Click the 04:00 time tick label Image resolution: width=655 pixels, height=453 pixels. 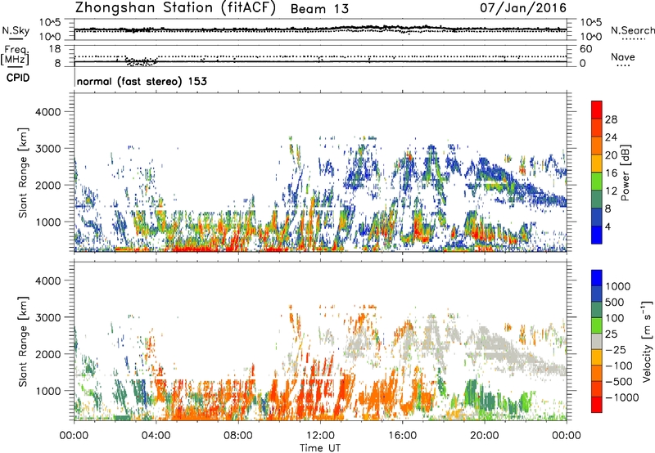pyautogui.click(x=156, y=436)
